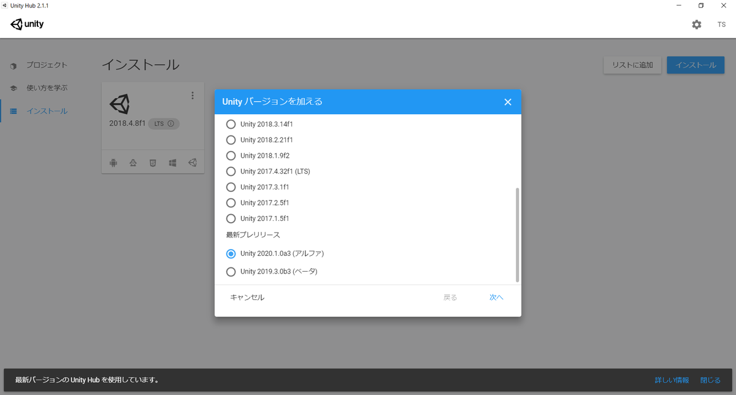The width and height of the screenshot is (736, 395).
Task: Click the Android platform icon on the 2018.4.8f1 tile
Action: (113, 163)
